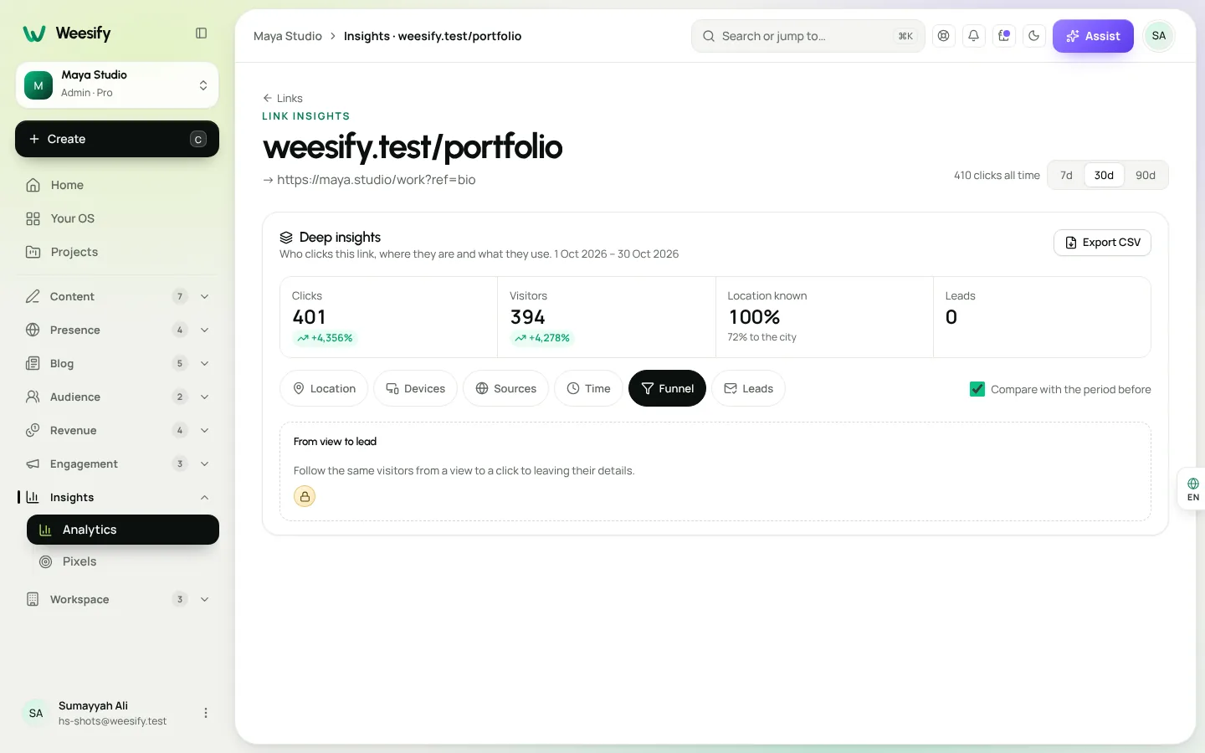Focus the Search or jump to field
1205x753 pixels.
[808, 36]
